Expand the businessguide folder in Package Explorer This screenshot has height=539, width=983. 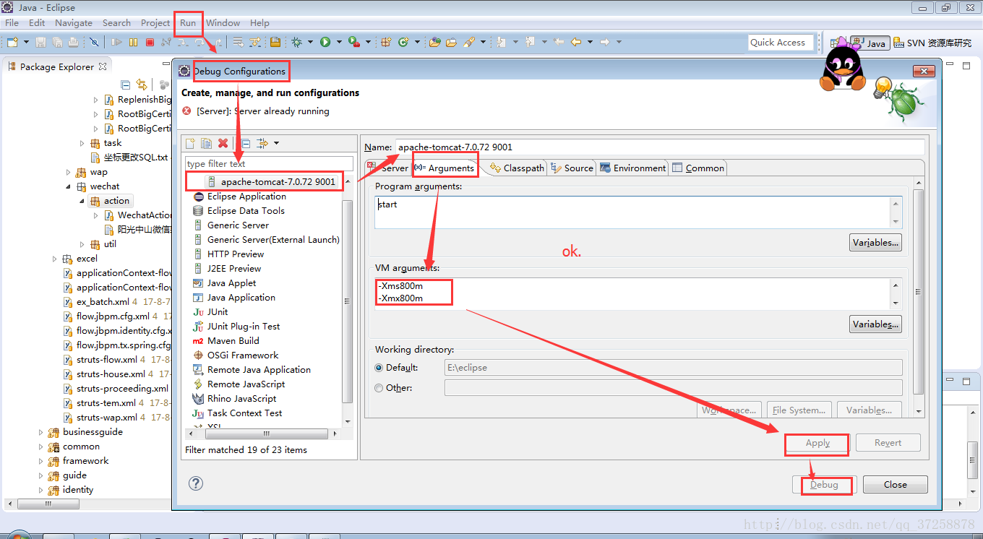41,432
